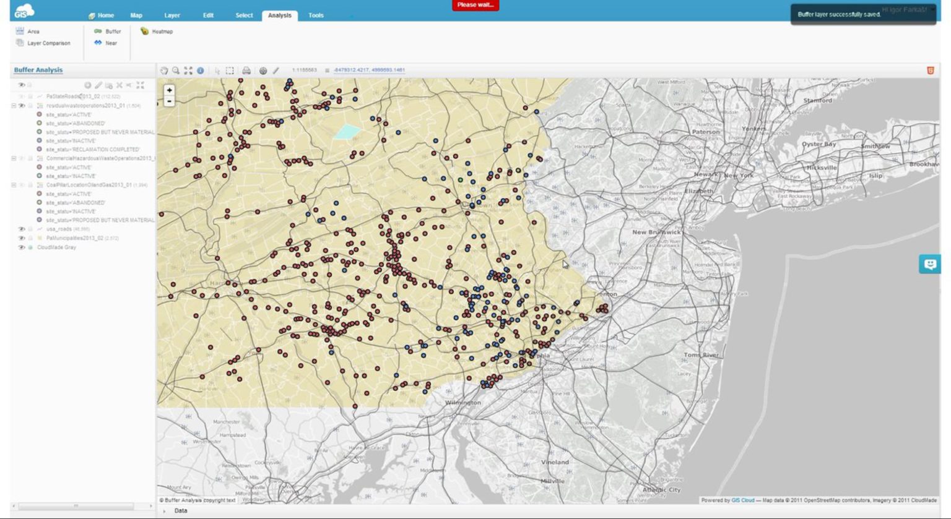Open the Layer tab
Image resolution: width=951 pixels, height=519 pixels.
(x=172, y=15)
